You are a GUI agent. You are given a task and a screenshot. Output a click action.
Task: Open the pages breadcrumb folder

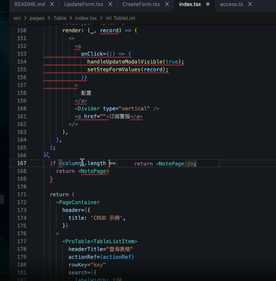point(37,18)
